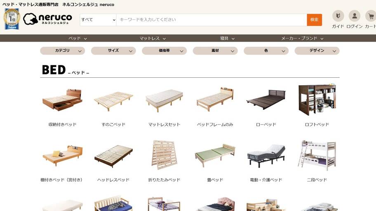This screenshot has width=376, height=211.
Task: Click the 1位 award badge icon
Action: pos(12,19)
